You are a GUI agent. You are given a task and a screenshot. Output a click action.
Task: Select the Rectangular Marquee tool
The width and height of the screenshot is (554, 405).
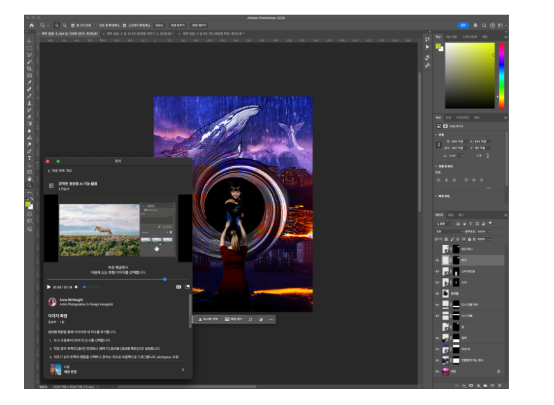(29, 48)
